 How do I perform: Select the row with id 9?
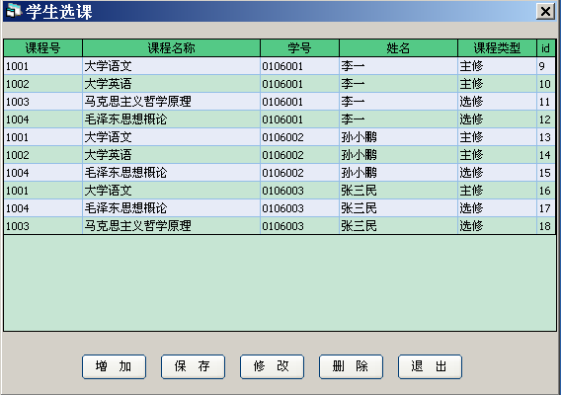(x=280, y=66)
